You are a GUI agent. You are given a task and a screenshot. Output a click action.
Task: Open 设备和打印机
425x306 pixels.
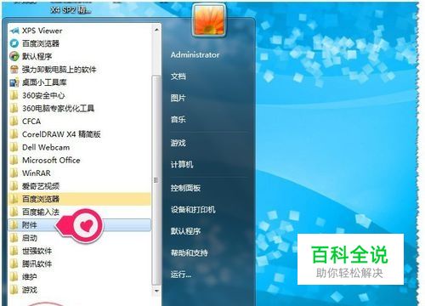193,210
